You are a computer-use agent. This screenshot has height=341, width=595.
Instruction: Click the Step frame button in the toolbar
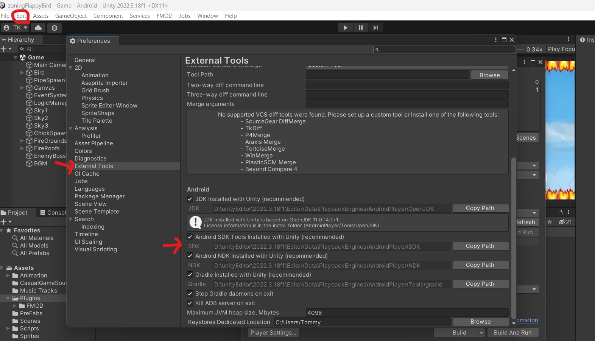tap(375, 28)
